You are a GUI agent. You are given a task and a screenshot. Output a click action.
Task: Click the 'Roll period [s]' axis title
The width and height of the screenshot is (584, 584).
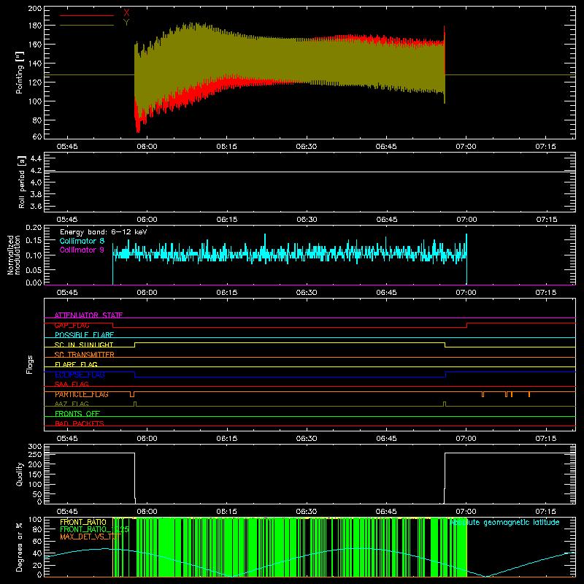[22, 182]
